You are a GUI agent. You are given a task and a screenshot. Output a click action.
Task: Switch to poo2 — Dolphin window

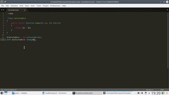click(x=20, y=93)
